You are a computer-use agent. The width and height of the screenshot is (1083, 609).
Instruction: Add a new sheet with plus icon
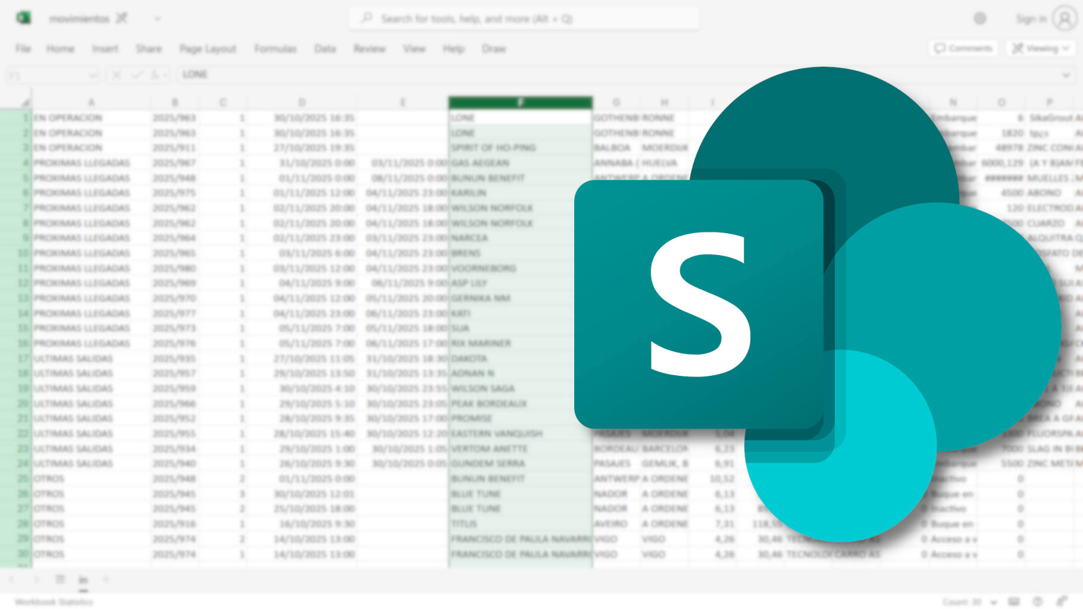(x=106, y=579)
